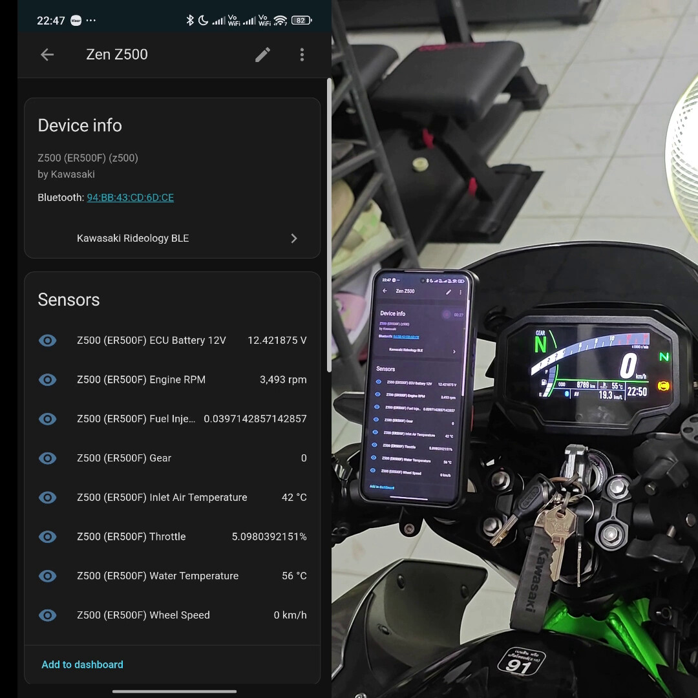Select the by Kawasaki manufacturer text
The height and width of the screenshot is (698, 698).
pyautogui.click(x=66, y=174)
